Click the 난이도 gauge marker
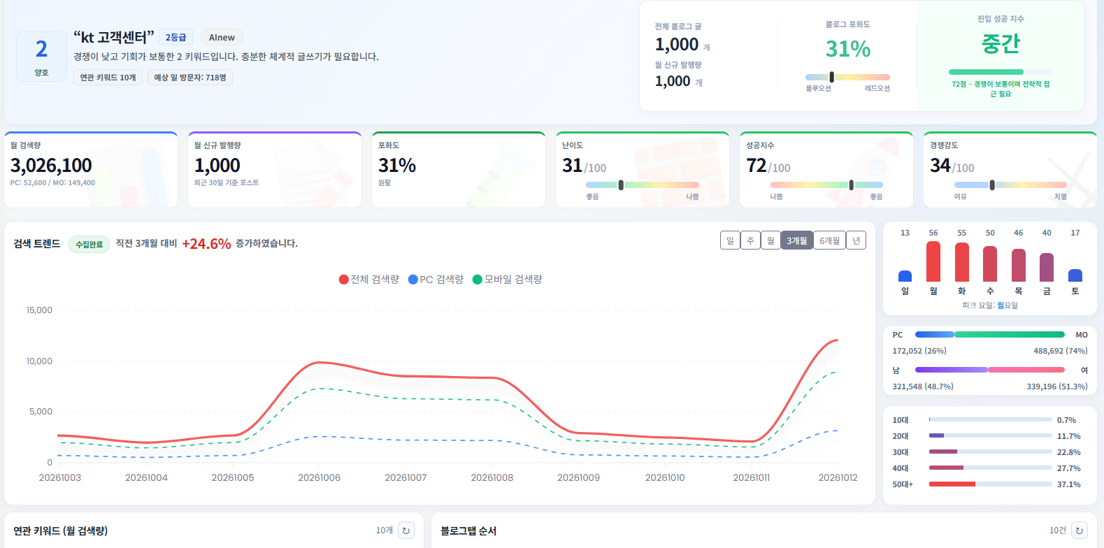Screen dimensions: 1104x548 pyautogui.click(x=621, y=185)
